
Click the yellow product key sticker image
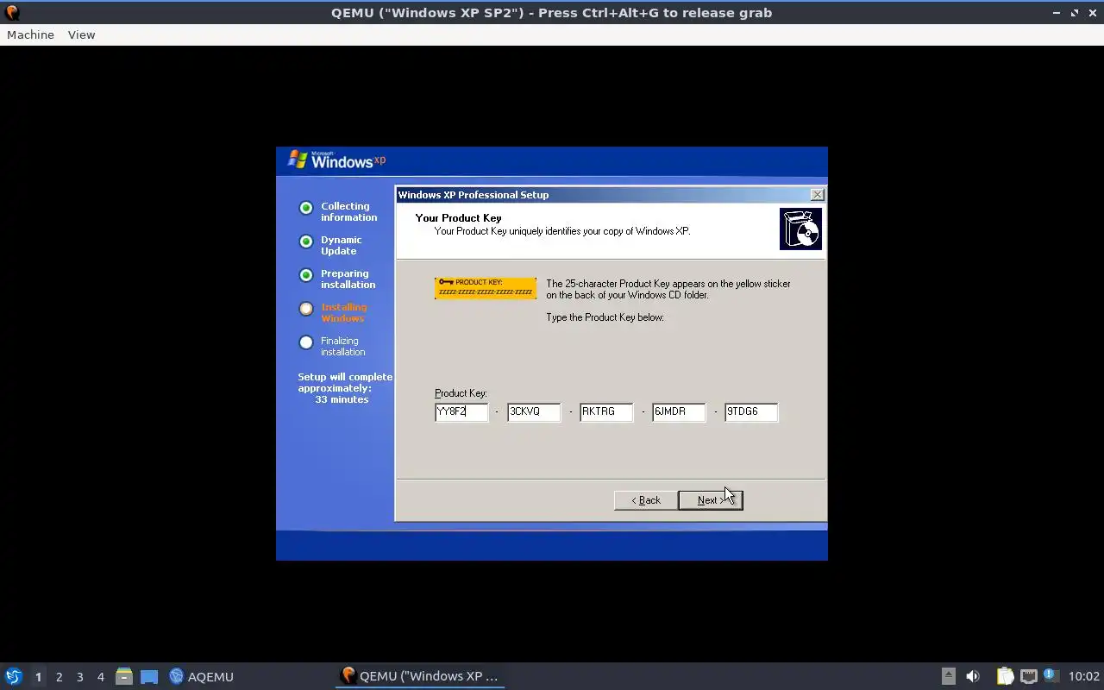[x=486, y=288]
